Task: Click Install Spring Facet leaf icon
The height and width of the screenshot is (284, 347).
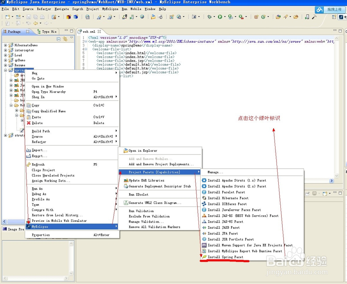Action: [204, 257]
